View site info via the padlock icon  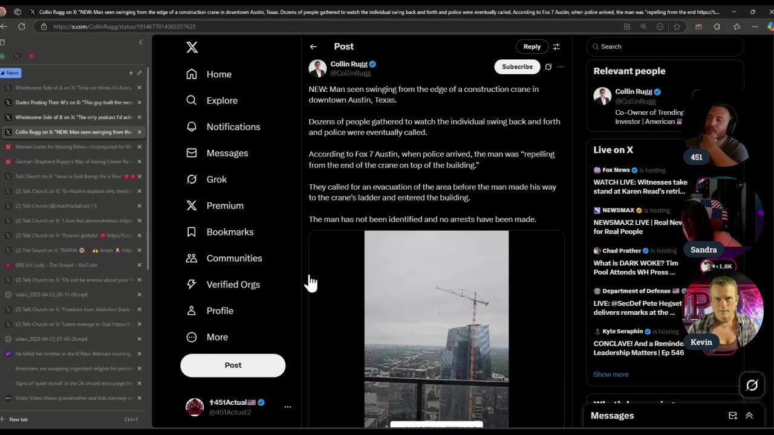44,27
